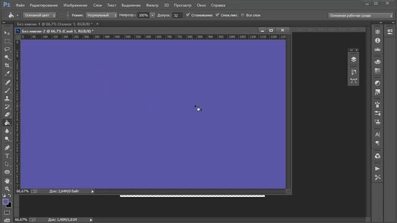Image resolution: width=397 pixels, height=223 pixels.
Task: Open the Layers panel icon
Action: point(354,59)
